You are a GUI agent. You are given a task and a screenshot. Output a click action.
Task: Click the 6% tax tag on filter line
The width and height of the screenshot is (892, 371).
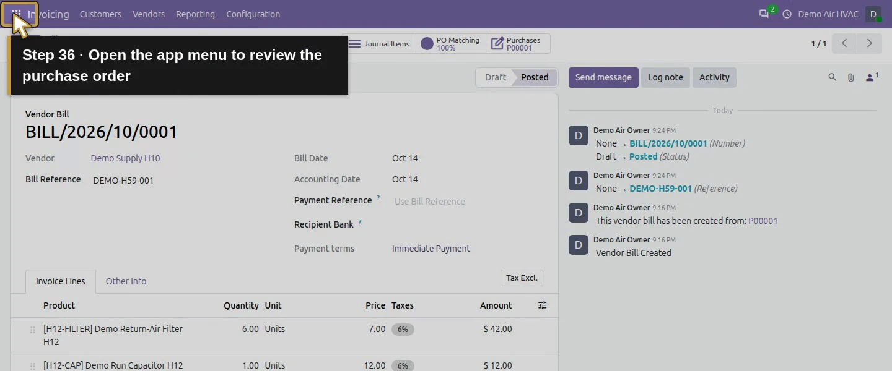pos(403,330)
